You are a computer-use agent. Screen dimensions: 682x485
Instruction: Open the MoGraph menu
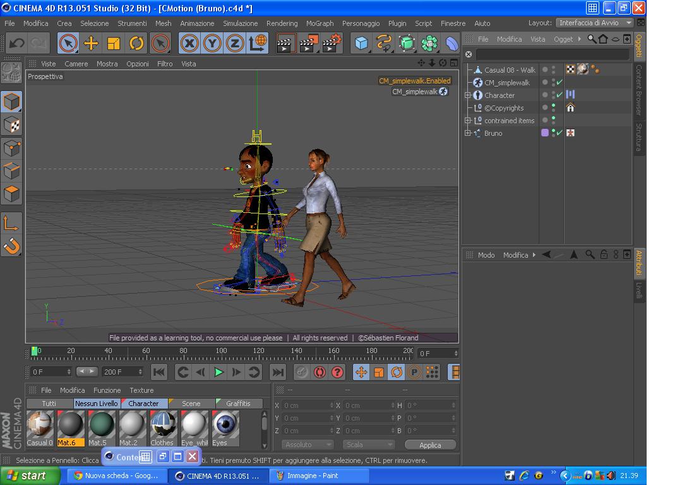pos(320,23)
